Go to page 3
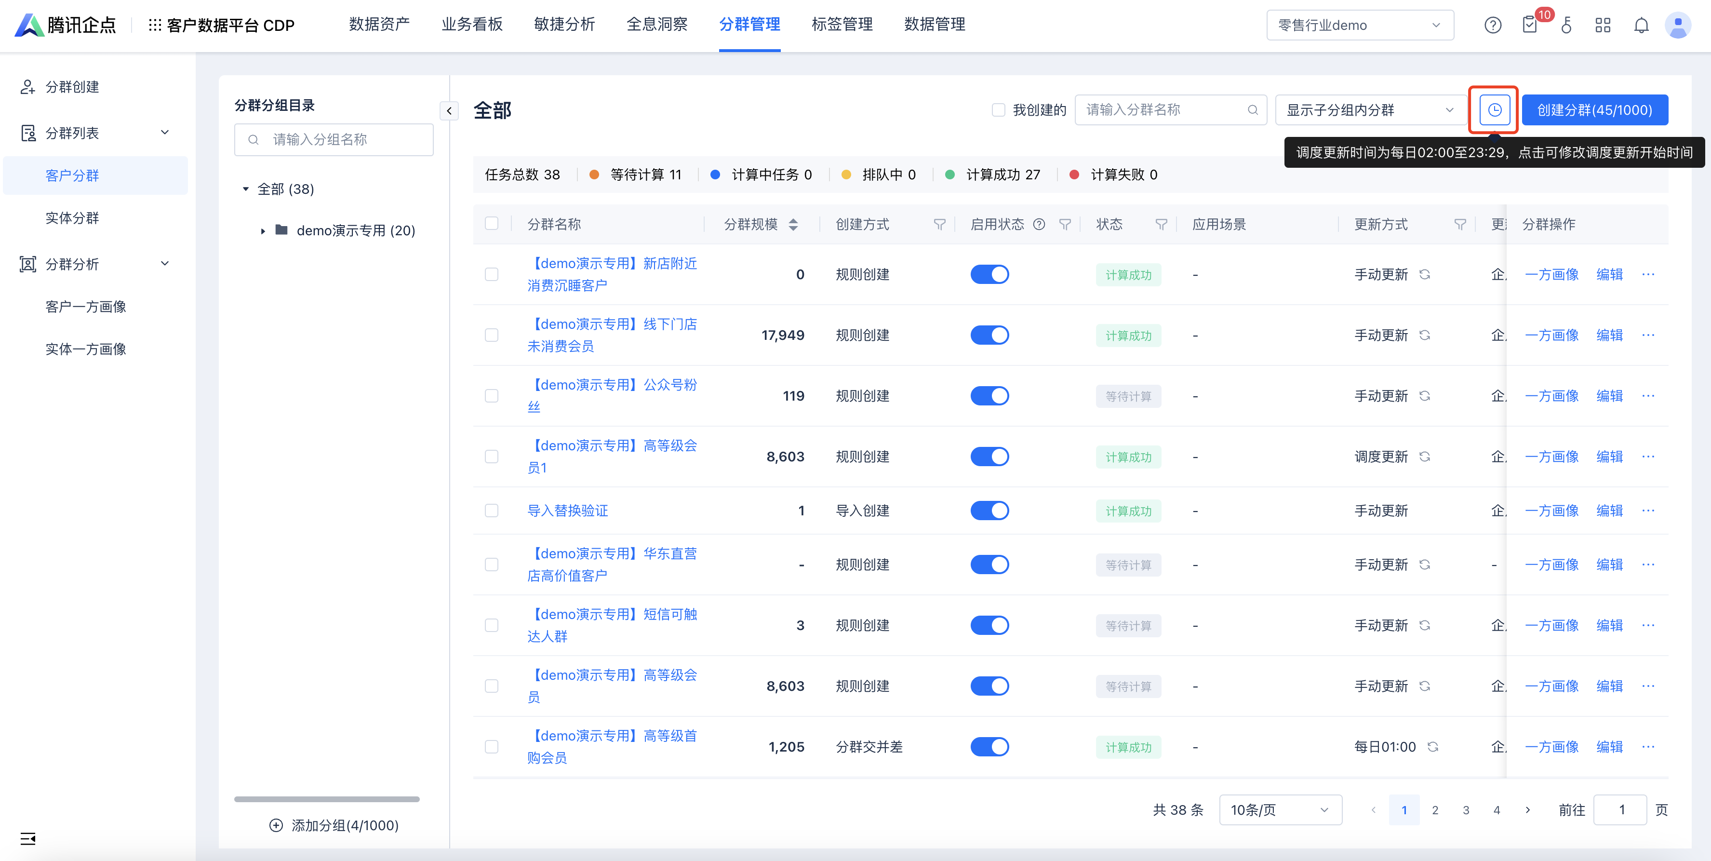 (1466, 810)
